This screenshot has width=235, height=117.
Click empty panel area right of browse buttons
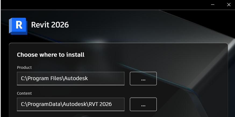(192, 91)
